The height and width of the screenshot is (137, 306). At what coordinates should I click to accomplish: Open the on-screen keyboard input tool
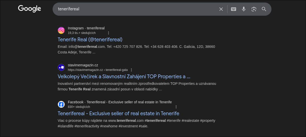[233, 9]
